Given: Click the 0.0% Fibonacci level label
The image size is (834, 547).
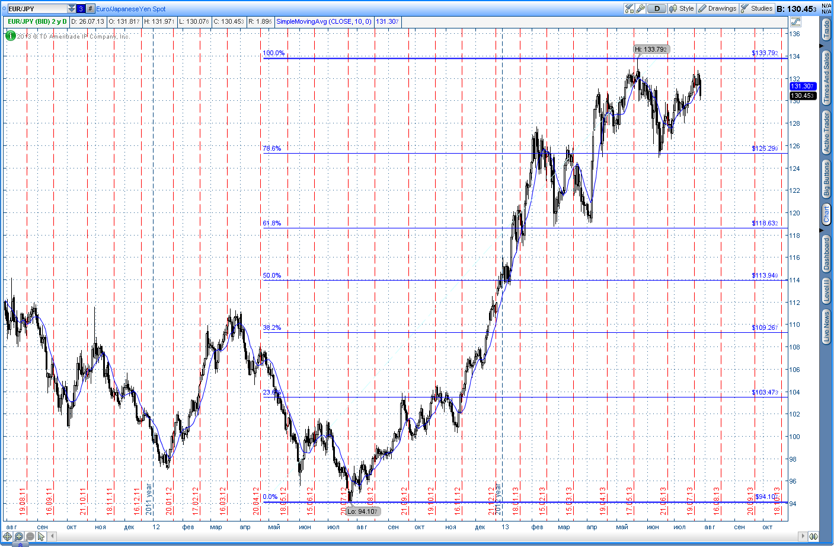Looking at the screenshot, I should [270, 497].
